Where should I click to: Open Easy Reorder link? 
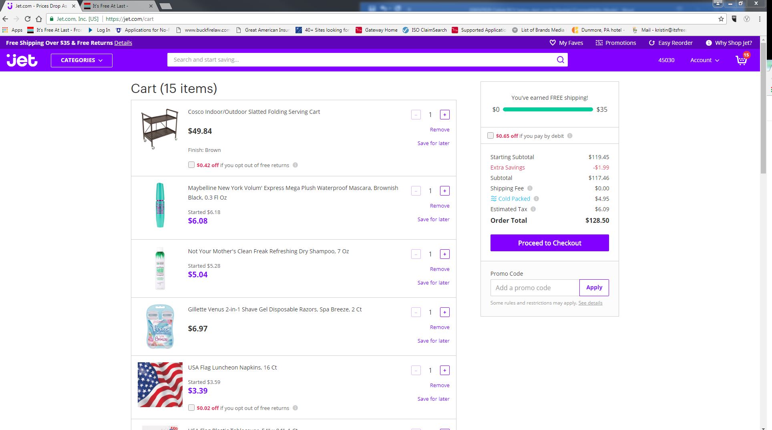[x=671, y=43]
